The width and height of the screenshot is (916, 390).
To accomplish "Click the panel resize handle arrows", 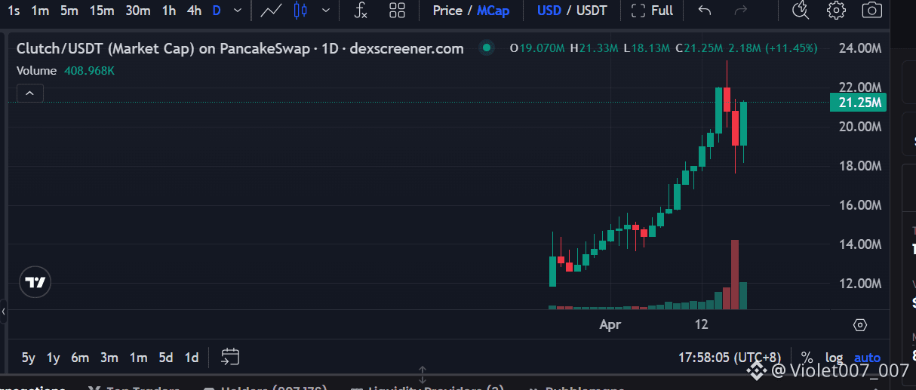I will click(423, 375).
